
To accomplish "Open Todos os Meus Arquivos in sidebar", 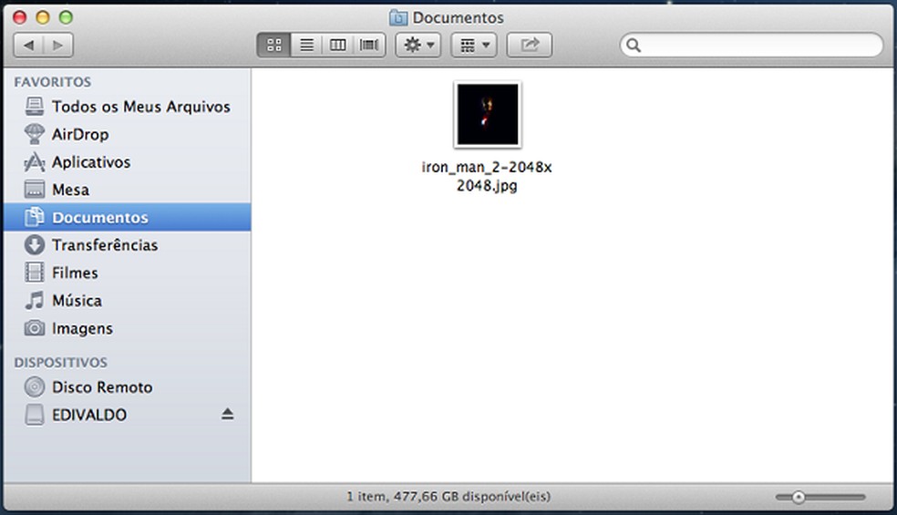I will 127,107.
